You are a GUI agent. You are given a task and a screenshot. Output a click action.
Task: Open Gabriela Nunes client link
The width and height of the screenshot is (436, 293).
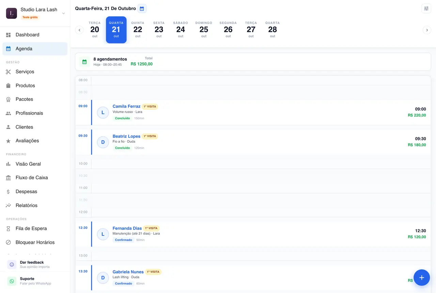pos(128,272)
